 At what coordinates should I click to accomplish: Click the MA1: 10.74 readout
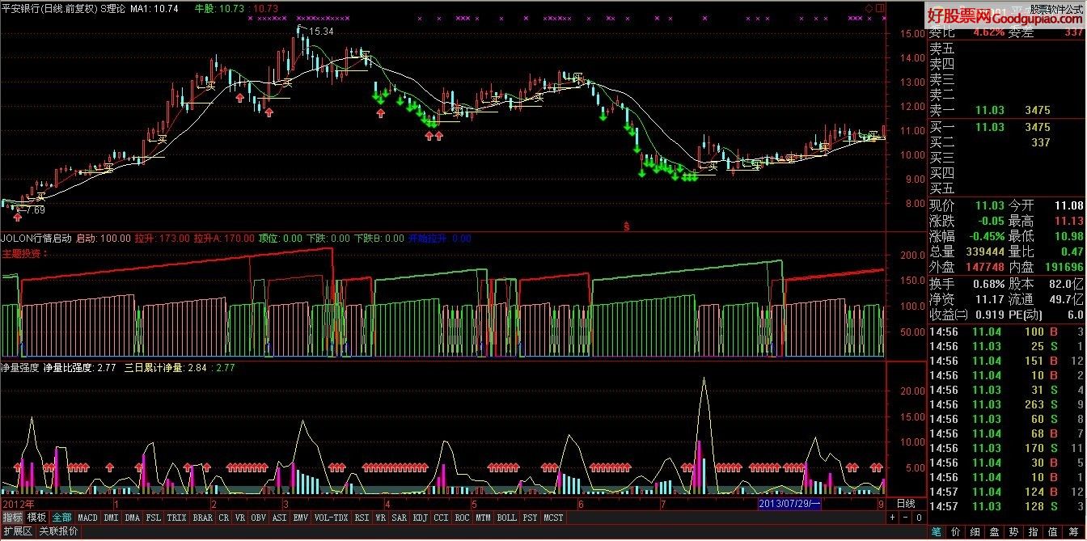tap(154, 8)
